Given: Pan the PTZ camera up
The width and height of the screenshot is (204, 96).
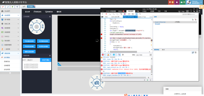Looking at the screenshot, I should tap(37, 21).
